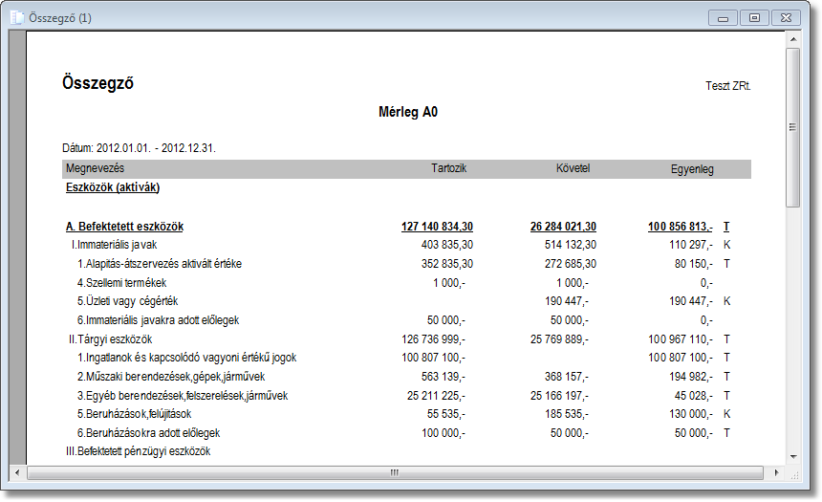Screen dimensions: 822x502
Task: Click the Dátum 2012.01.01. - 2012.12.31. line
Action: pyautogui.click(x=139, y=148)
